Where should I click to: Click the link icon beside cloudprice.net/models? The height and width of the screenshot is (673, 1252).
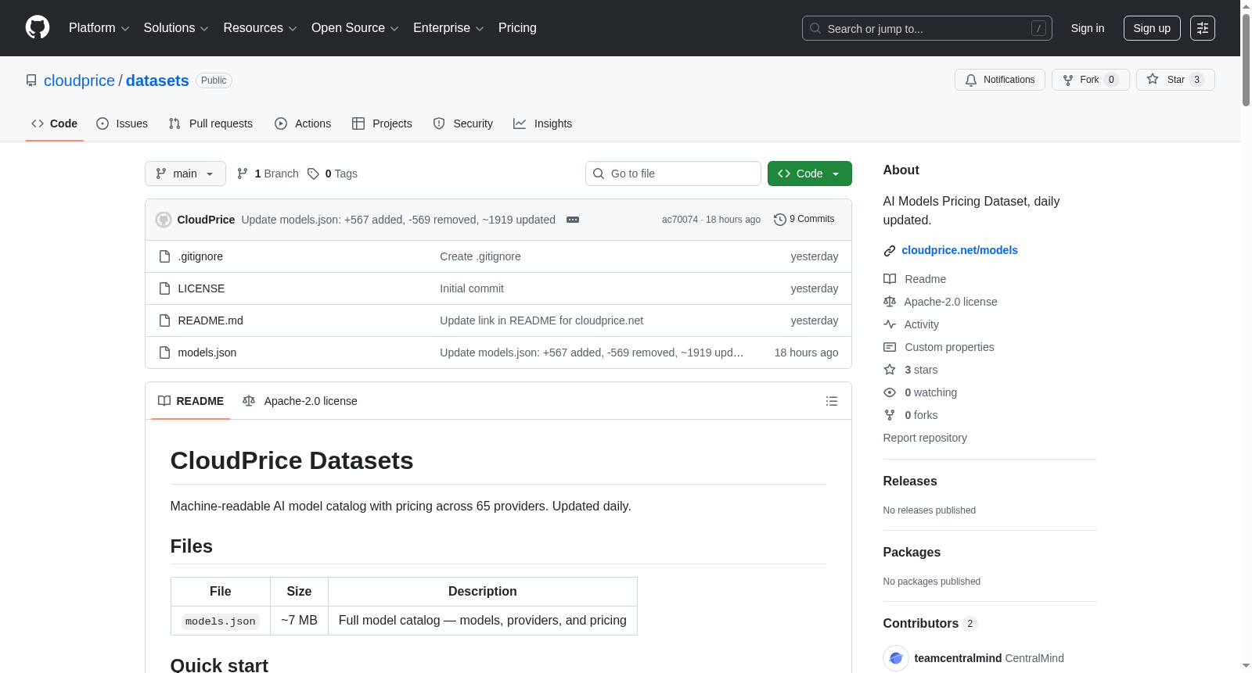(x=890, y=251)
